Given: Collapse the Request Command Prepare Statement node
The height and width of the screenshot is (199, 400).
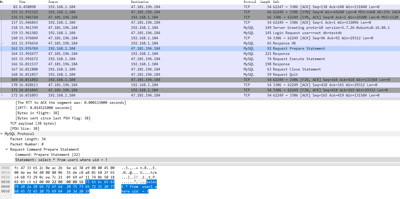Looking at the screenshot, I should coord(7,149).
